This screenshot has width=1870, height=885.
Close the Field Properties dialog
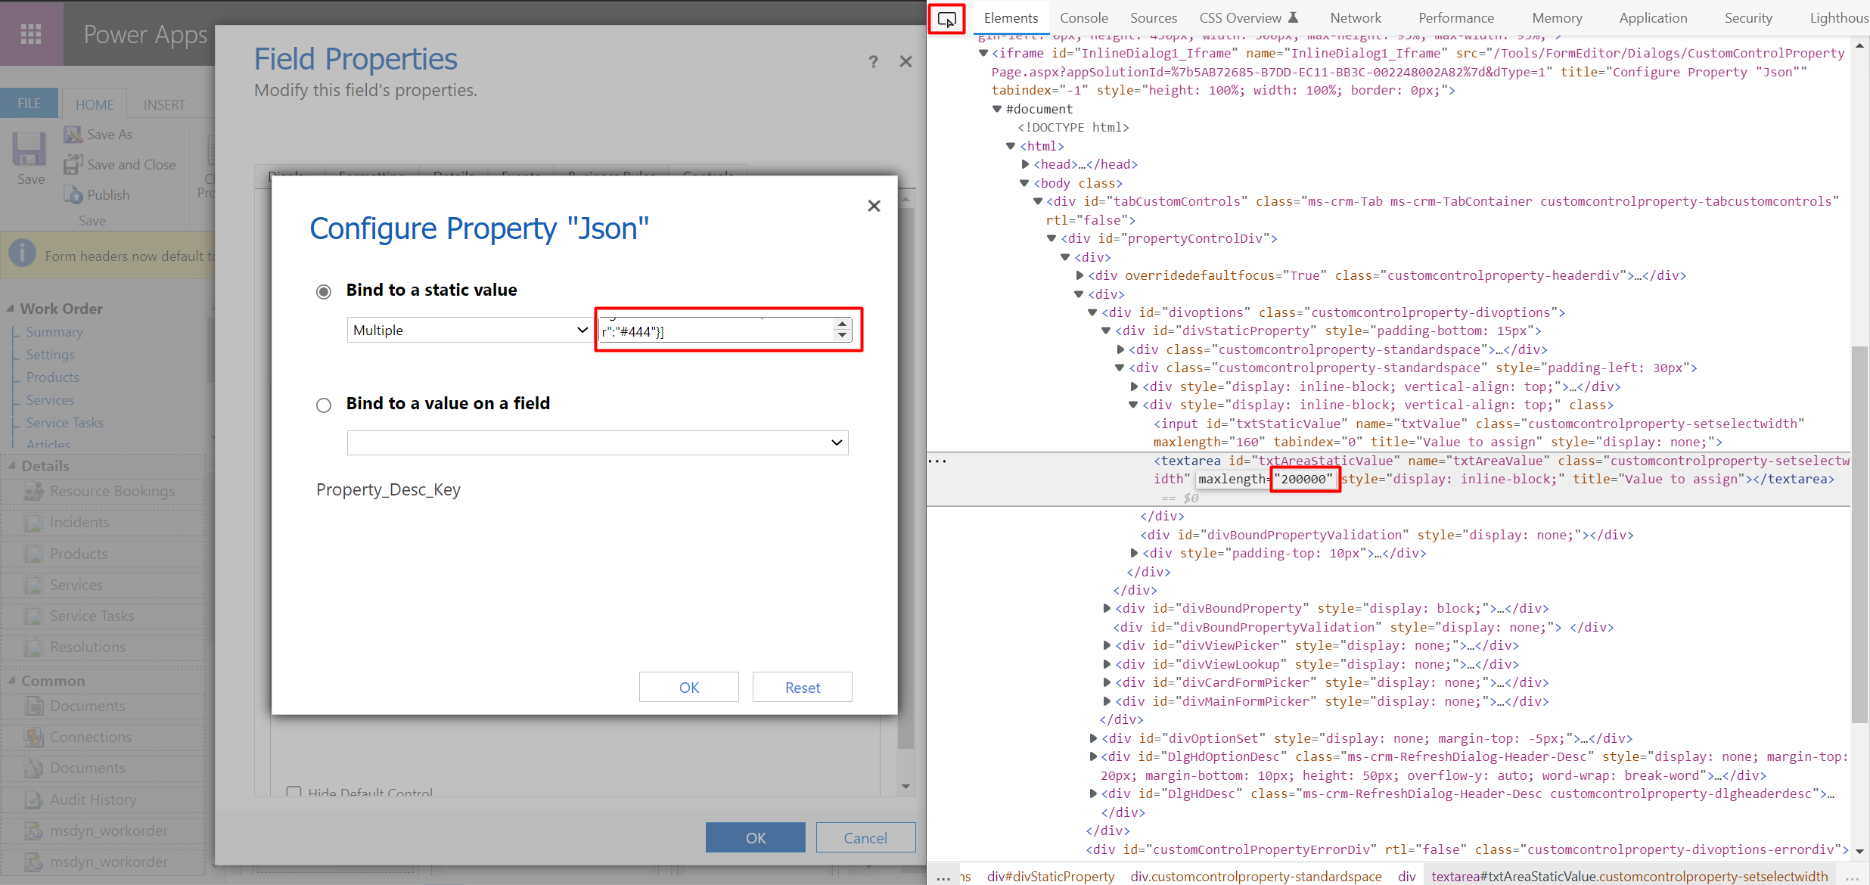(905, 61)
